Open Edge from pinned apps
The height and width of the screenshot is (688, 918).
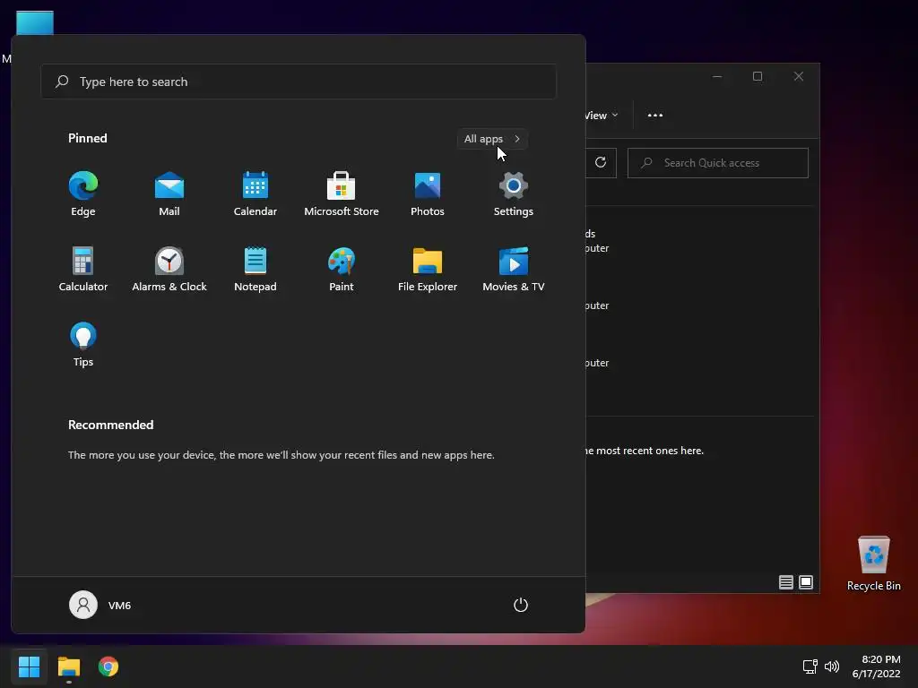tap(83, 194)
